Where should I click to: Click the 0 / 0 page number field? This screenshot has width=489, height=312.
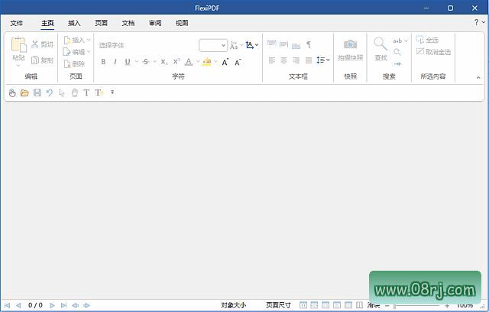tap(35, 305)
